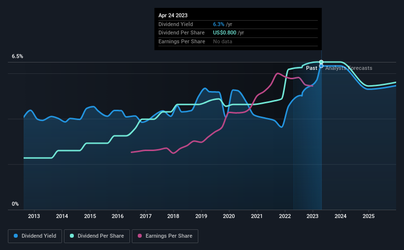Viewport: 404px width, 250px height.
Task: Click the pink Earnings Per Share legend dot
Action: pyautogui.click(x=140, y=236)
